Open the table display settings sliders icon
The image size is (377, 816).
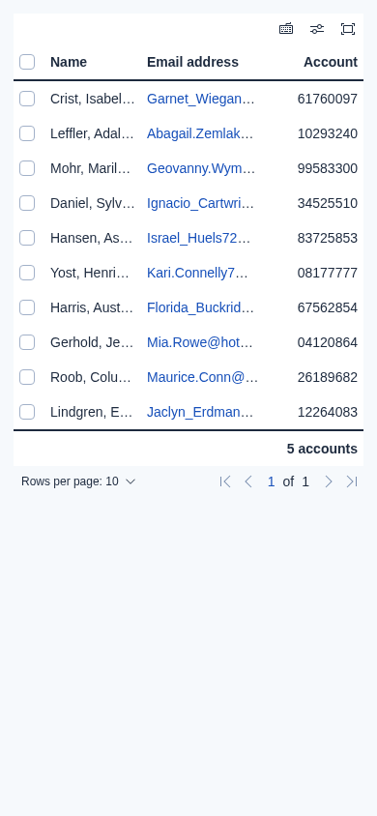317,29
